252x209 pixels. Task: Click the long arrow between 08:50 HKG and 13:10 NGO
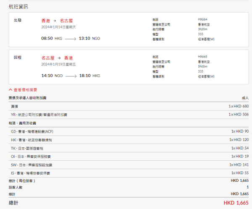(68, 39)
